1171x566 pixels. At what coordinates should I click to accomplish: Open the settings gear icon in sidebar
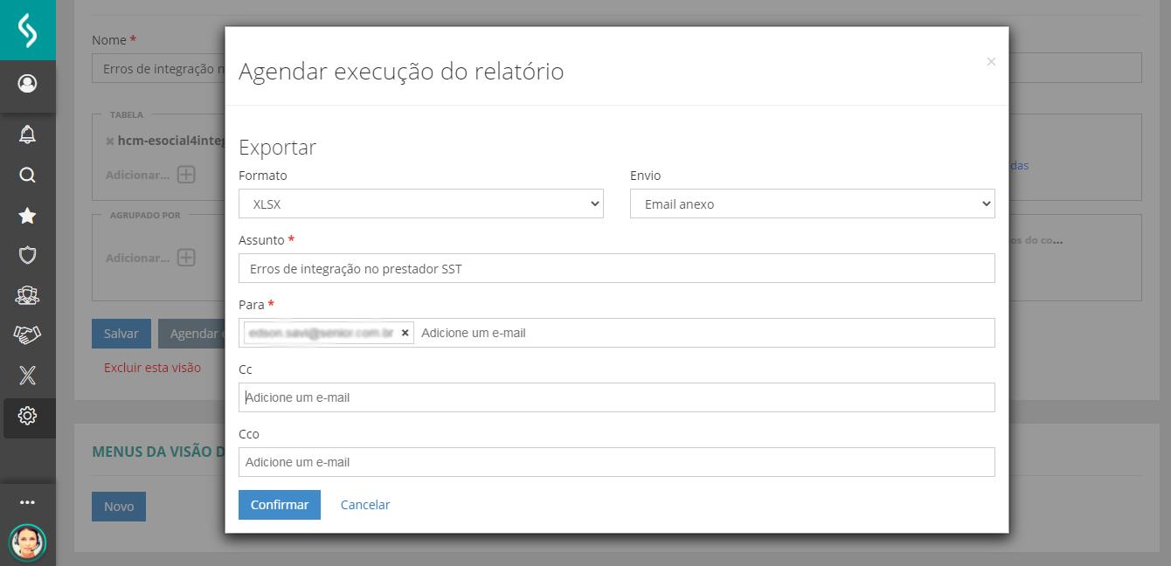(x=27, y=416)
